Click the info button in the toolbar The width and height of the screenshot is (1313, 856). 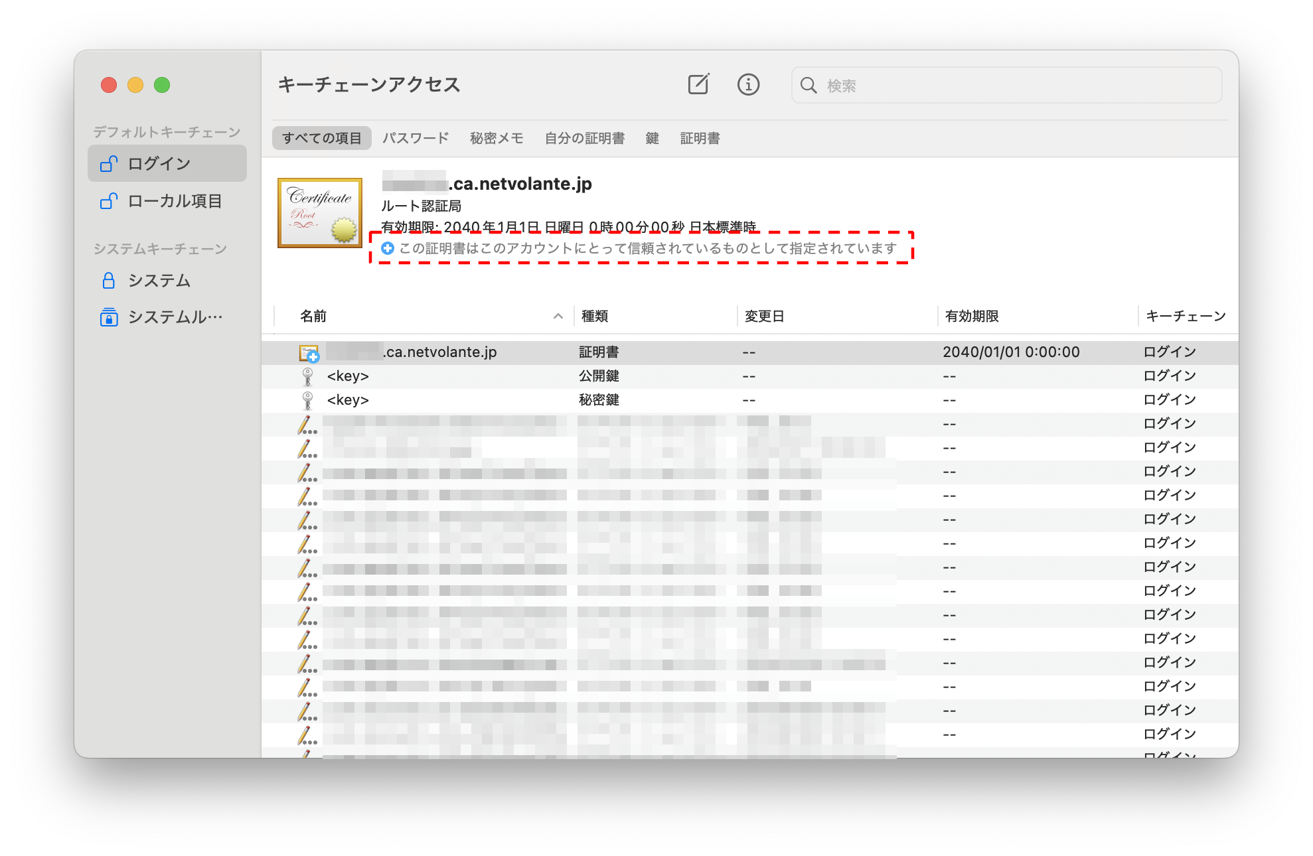748,85
